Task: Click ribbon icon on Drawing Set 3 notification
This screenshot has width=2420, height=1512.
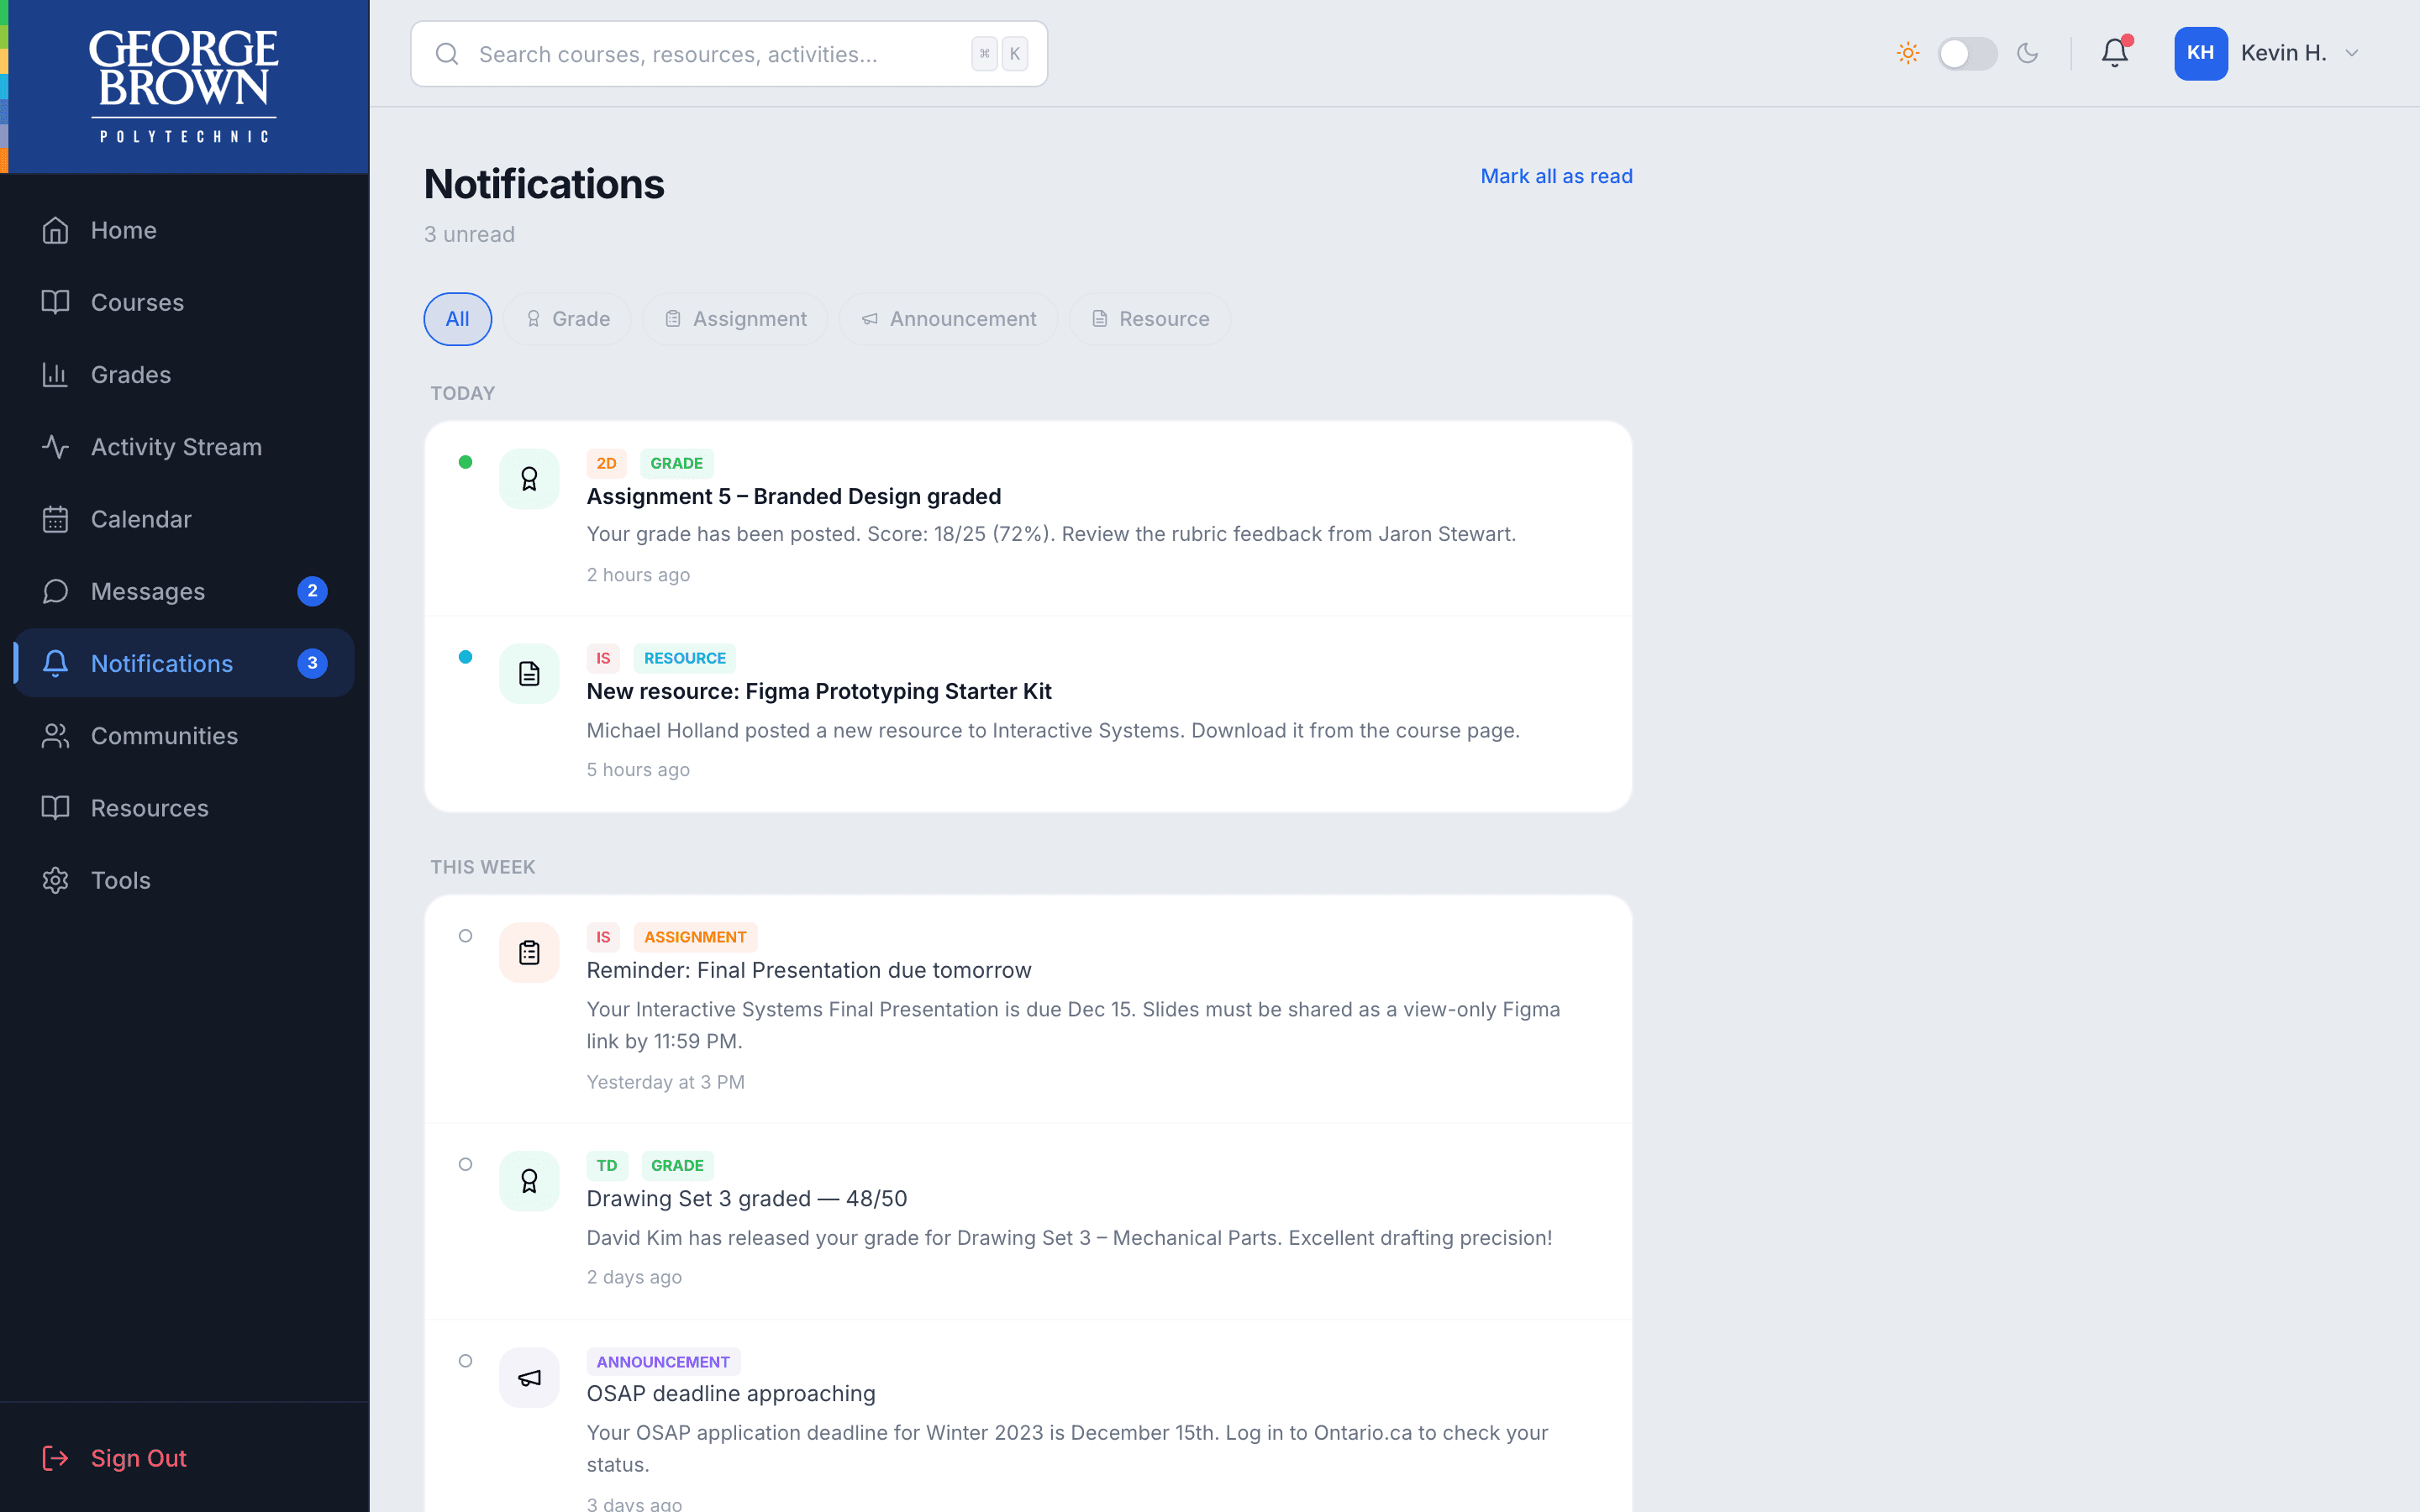Action: [529, 1181]
